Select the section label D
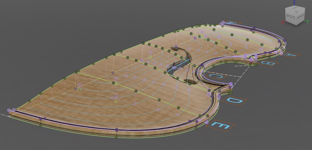This screenshot has height=150, width=312. pyautogui.click(x=234, y=100)
